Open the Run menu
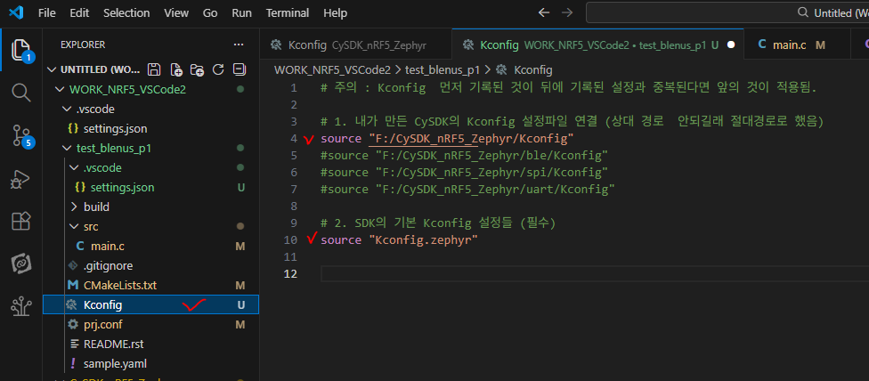The height and width of the screenshot is (381, 869). [x=241, y=12]
